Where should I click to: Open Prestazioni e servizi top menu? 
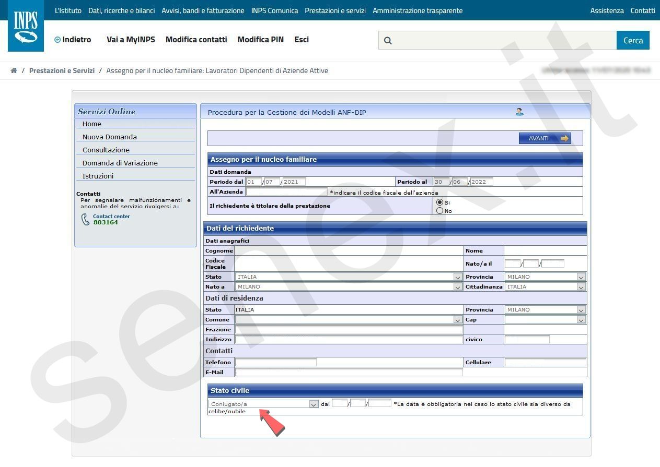pos(335,10)
